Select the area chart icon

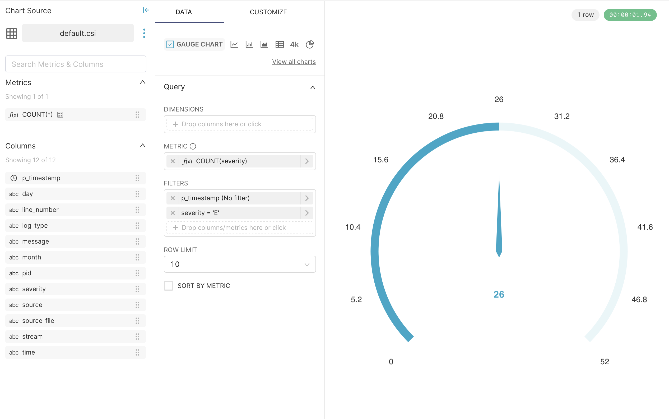(264, 44)
